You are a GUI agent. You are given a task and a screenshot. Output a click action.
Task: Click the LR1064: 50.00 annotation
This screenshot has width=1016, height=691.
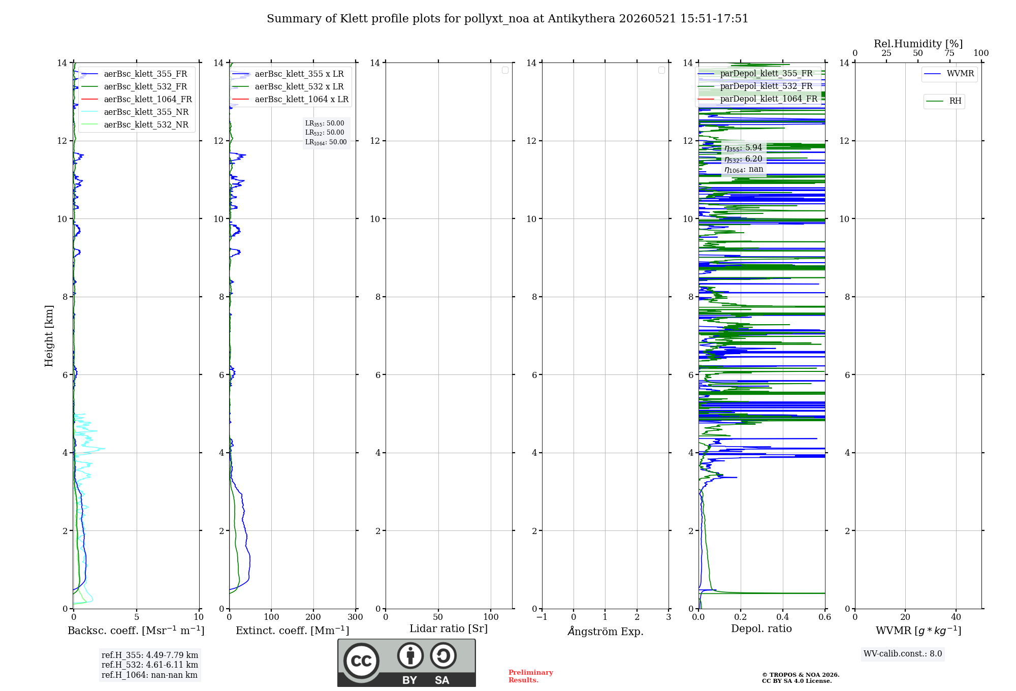click(326, 142)
